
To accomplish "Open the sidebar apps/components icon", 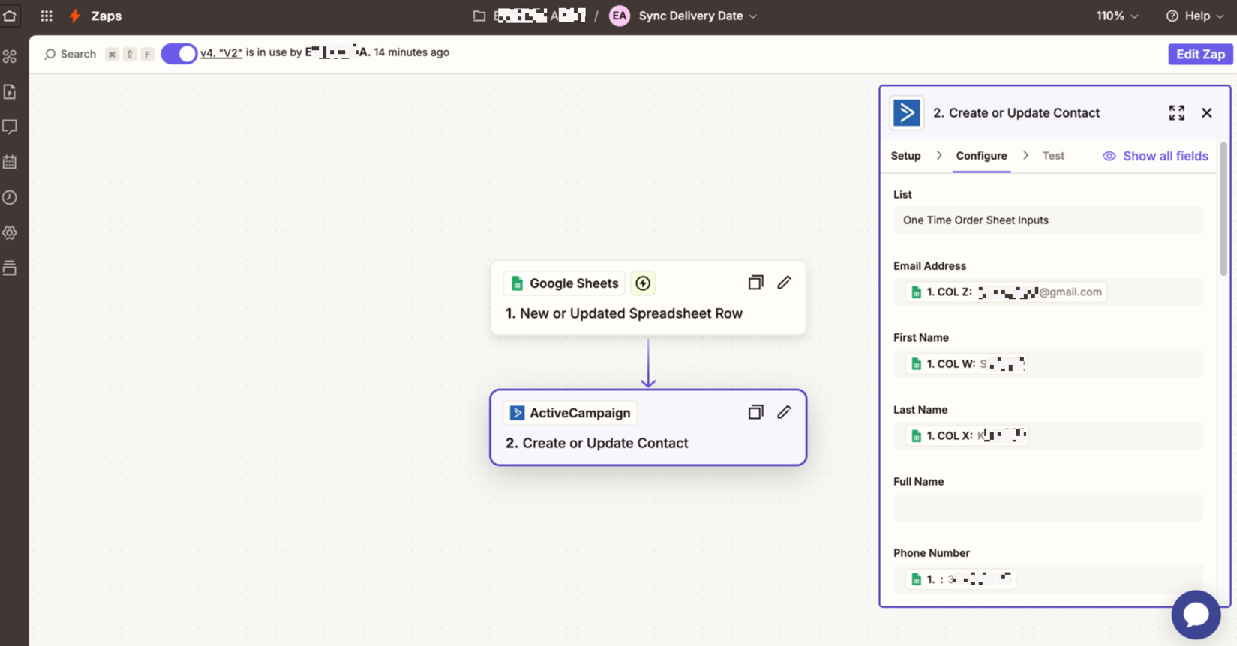I will pyautogui.click(x=10, y=56).
